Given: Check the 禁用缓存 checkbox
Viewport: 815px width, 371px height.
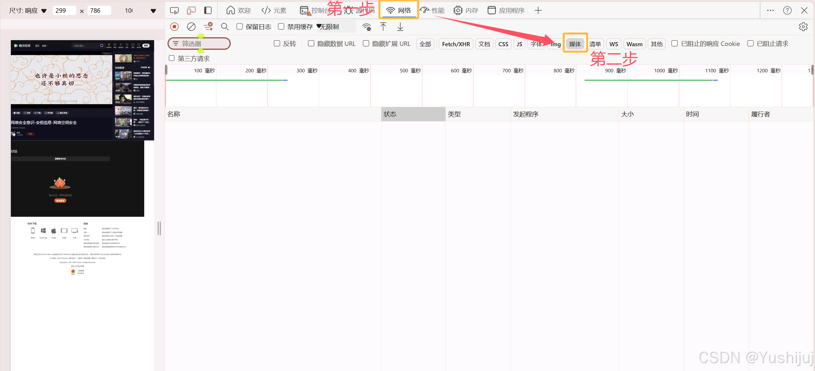Looking at the screenshot, I should tap(281, 26).
